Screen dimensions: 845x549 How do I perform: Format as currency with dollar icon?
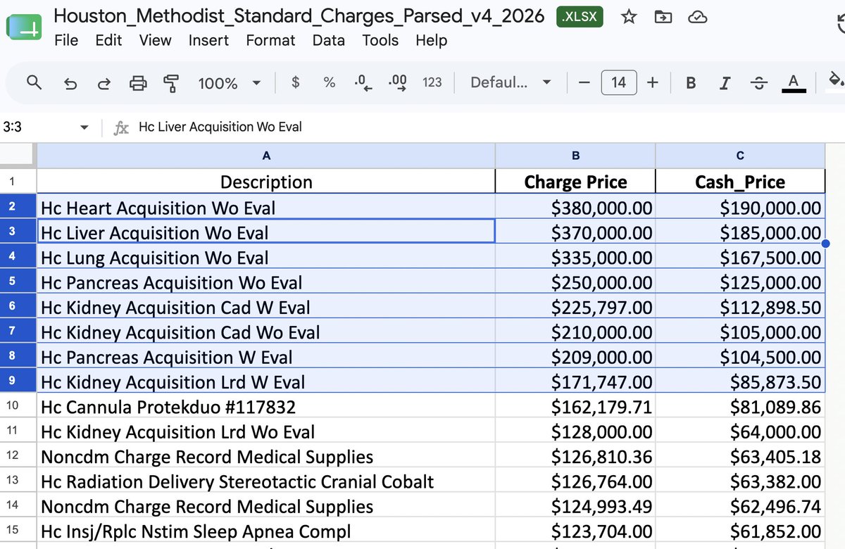(x=296, y=82)
